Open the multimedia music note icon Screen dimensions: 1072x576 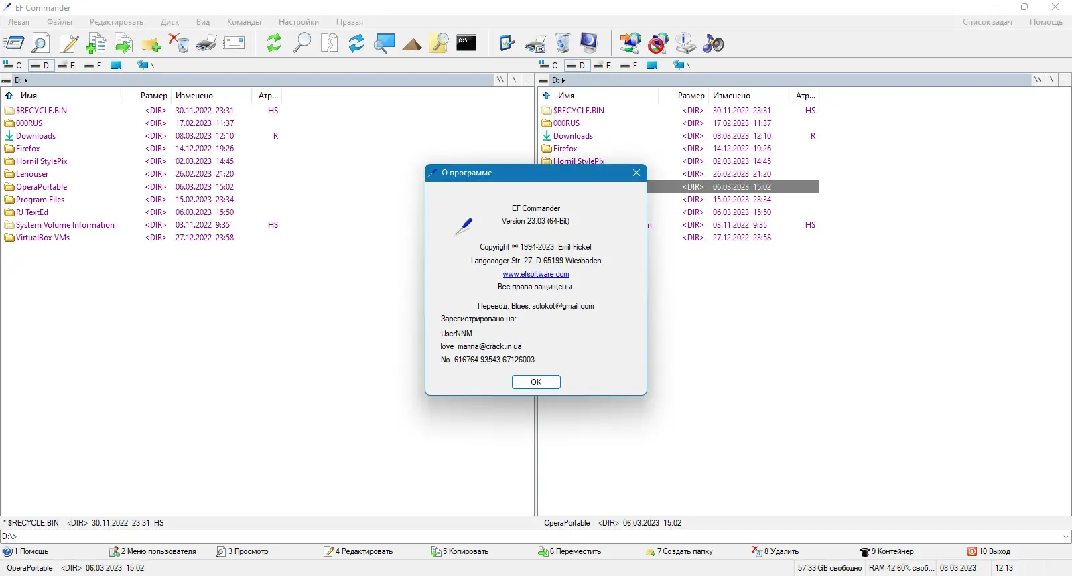tap(714, 44)
